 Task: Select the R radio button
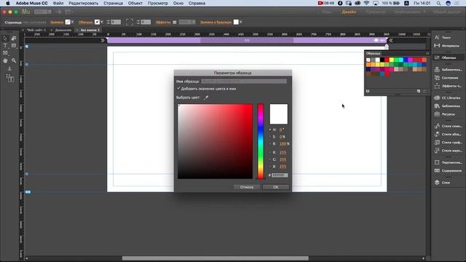click(270, 152)
